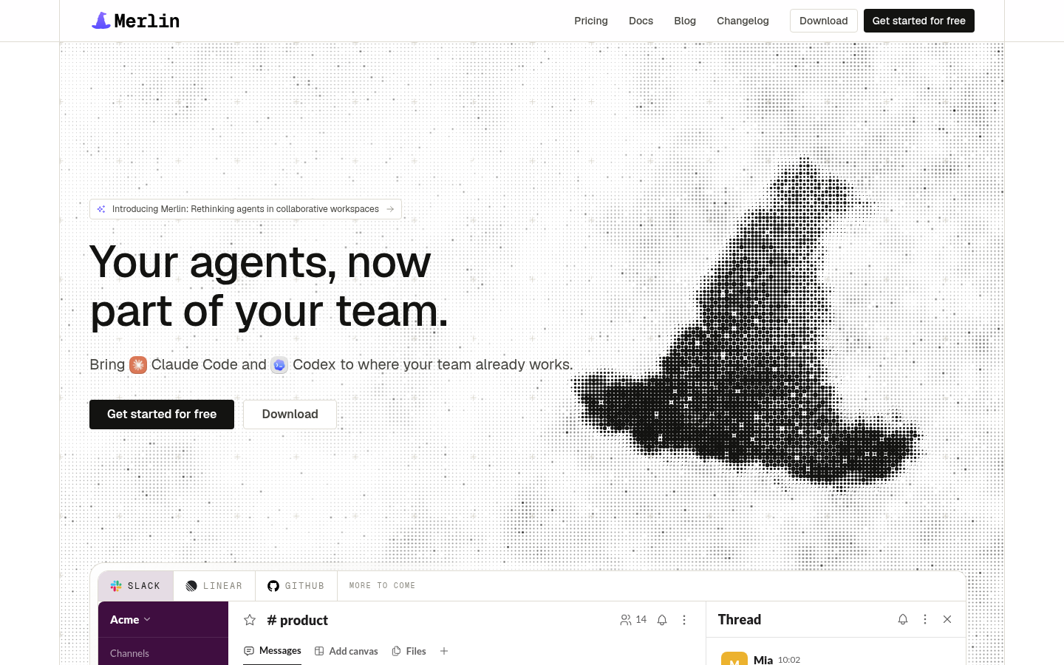Go to the Docs page
This screenshot has width=1064, height=665.
click(641, 21)
